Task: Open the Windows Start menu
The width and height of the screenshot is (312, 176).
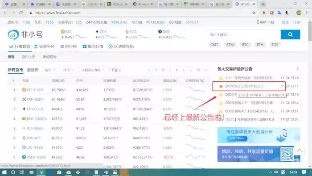Action: [x=4, y=172]
